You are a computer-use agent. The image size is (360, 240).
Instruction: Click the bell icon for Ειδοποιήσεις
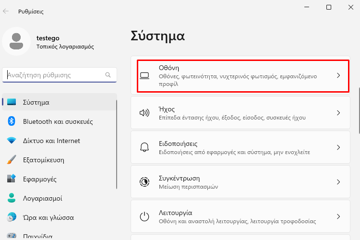(144, 147)
